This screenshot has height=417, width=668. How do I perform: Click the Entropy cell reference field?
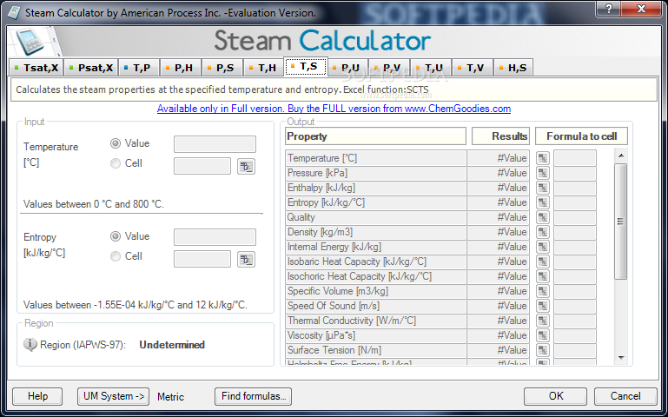coord(202,259)
